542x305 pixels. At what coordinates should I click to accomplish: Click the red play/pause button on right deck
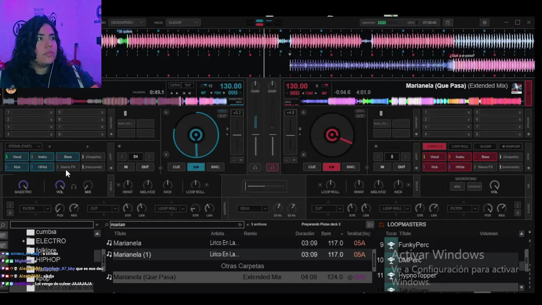coord(332,167)
